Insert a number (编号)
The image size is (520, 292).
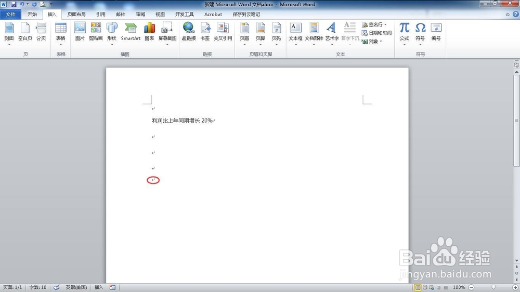(436, 32)
